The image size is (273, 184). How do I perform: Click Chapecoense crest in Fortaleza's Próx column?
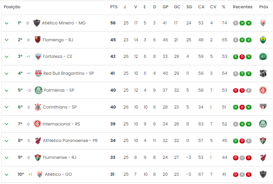263,57
